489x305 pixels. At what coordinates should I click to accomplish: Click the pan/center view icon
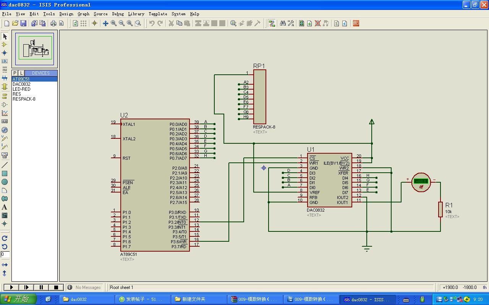point(106,23)
